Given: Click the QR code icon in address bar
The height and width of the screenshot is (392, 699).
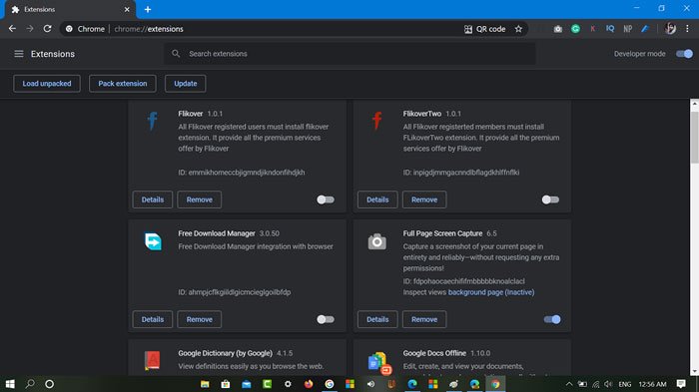Looking at the screenshot, I should pos(468,29).
